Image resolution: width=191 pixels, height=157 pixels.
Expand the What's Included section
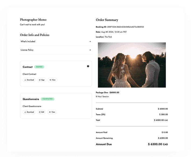tap(56, 41)
